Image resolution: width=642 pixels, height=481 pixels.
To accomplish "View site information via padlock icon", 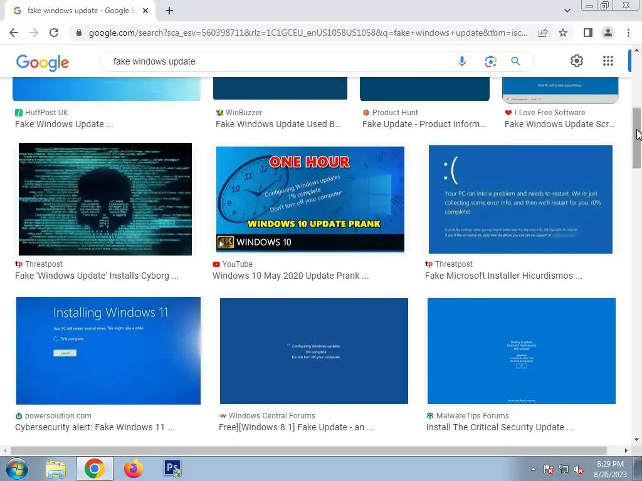I will coord(79,33).
